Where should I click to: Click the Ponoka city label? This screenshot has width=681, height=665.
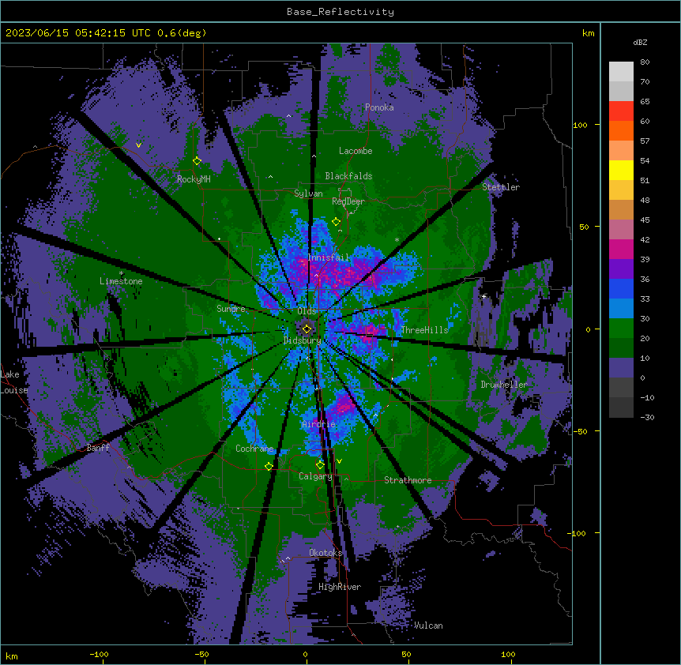pyautogui.click(x=379, y=107)
